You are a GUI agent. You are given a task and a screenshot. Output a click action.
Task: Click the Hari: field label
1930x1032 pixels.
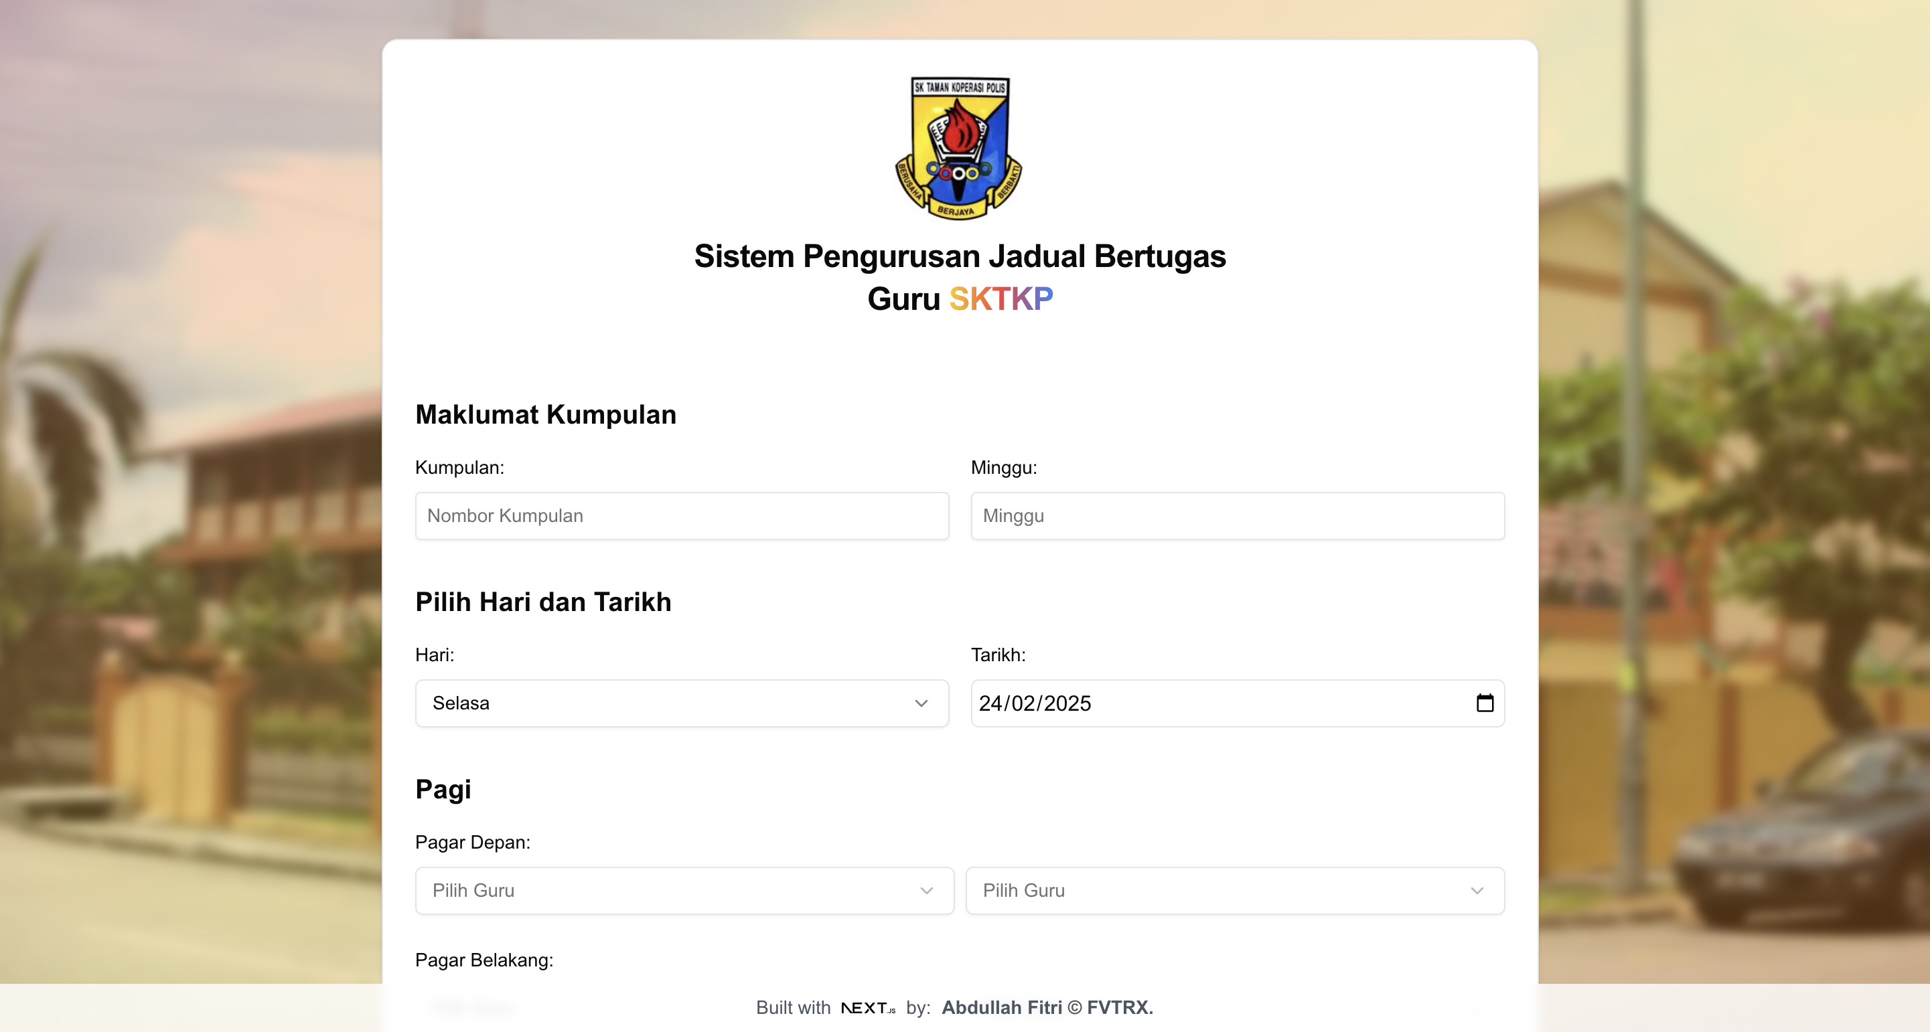[435, 655]
